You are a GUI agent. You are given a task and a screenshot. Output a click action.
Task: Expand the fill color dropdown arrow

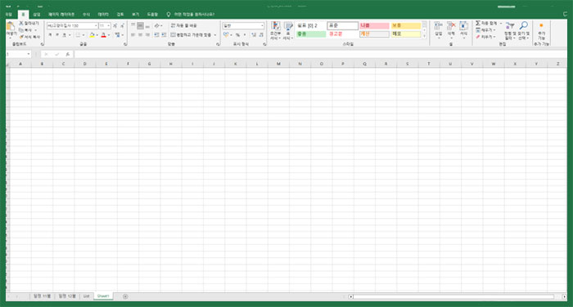point(97,35)
